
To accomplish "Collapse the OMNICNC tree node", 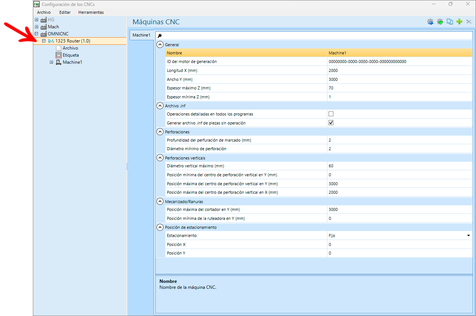I will (36, 34).
